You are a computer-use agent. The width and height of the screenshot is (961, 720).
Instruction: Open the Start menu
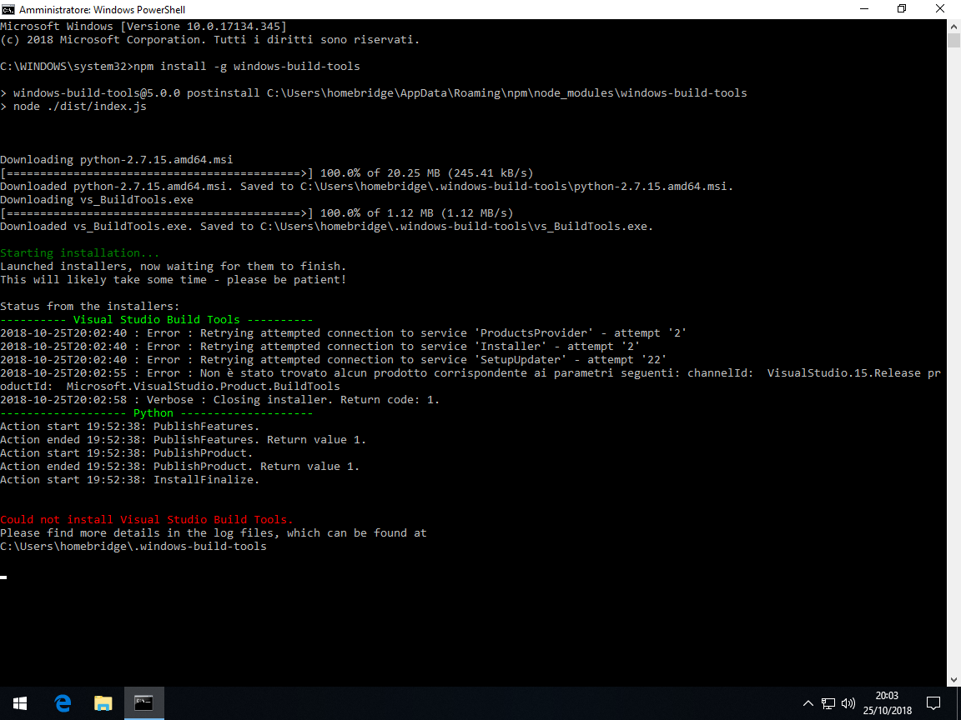tap(20, 702)
